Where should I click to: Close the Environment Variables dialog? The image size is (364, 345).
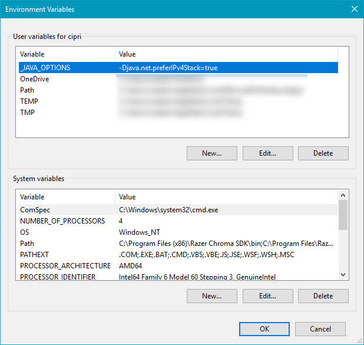tap(354, 9)
